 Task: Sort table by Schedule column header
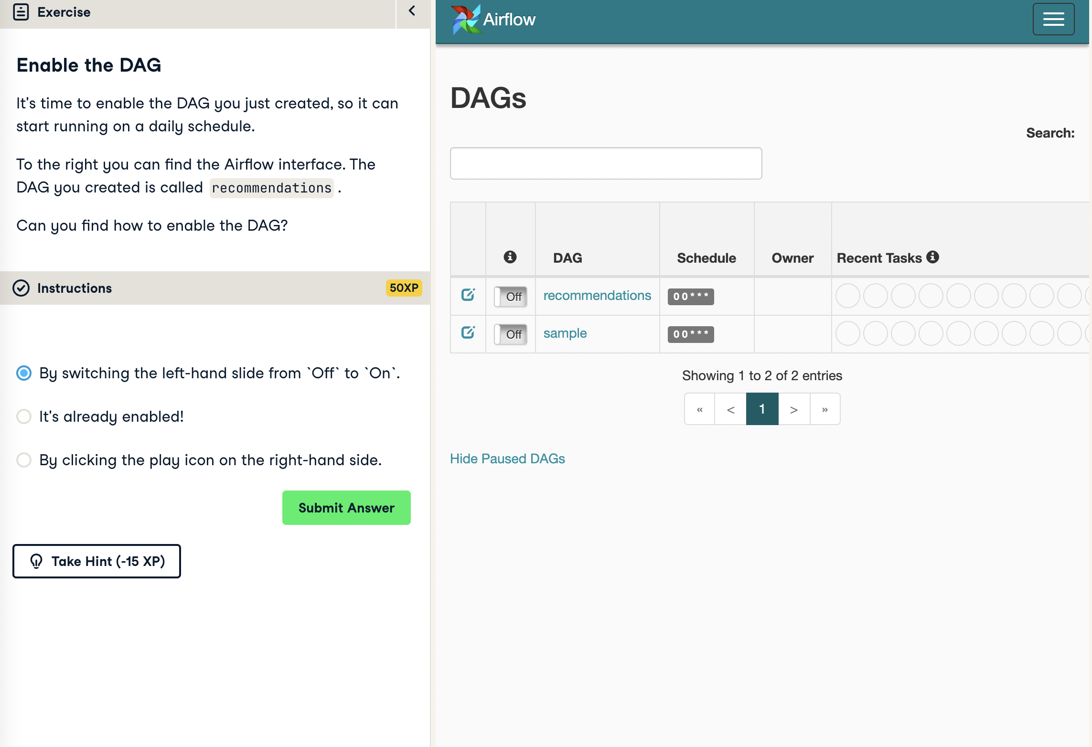(706, 258)
